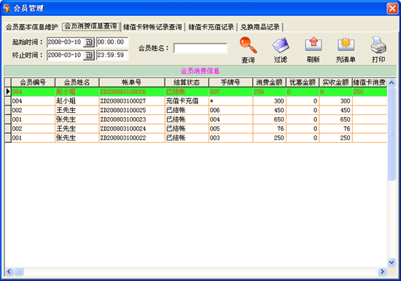Click the end time 23:59:59 field
401x281 pixels.
(x=112, y=55)
